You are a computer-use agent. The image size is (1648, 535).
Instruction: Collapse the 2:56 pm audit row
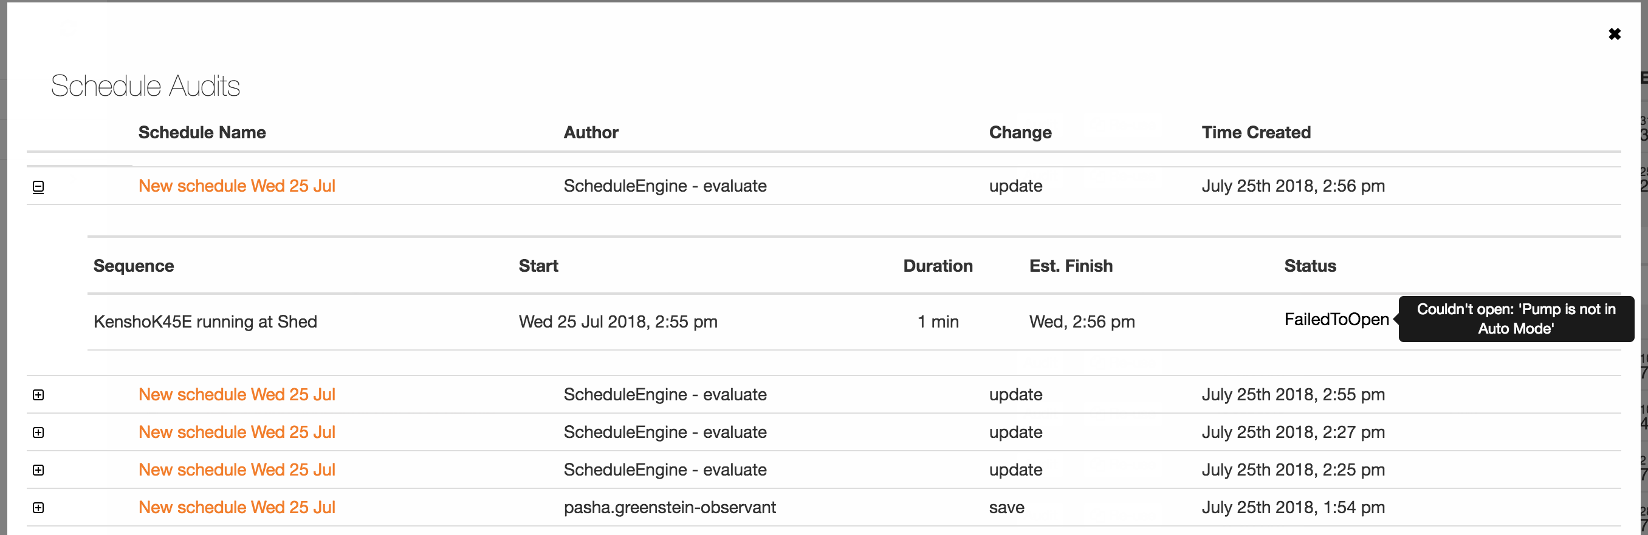(x=38, y=187)
